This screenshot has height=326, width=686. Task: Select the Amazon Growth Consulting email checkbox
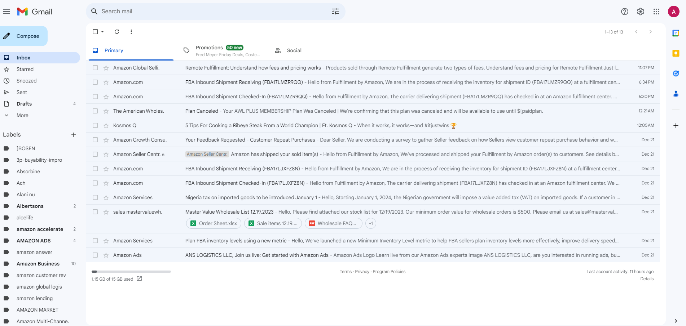click(95, 140)
